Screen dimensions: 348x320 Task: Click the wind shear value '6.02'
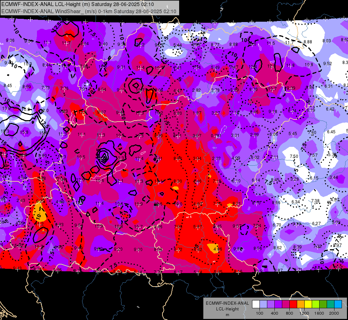(x=255, y=158)
